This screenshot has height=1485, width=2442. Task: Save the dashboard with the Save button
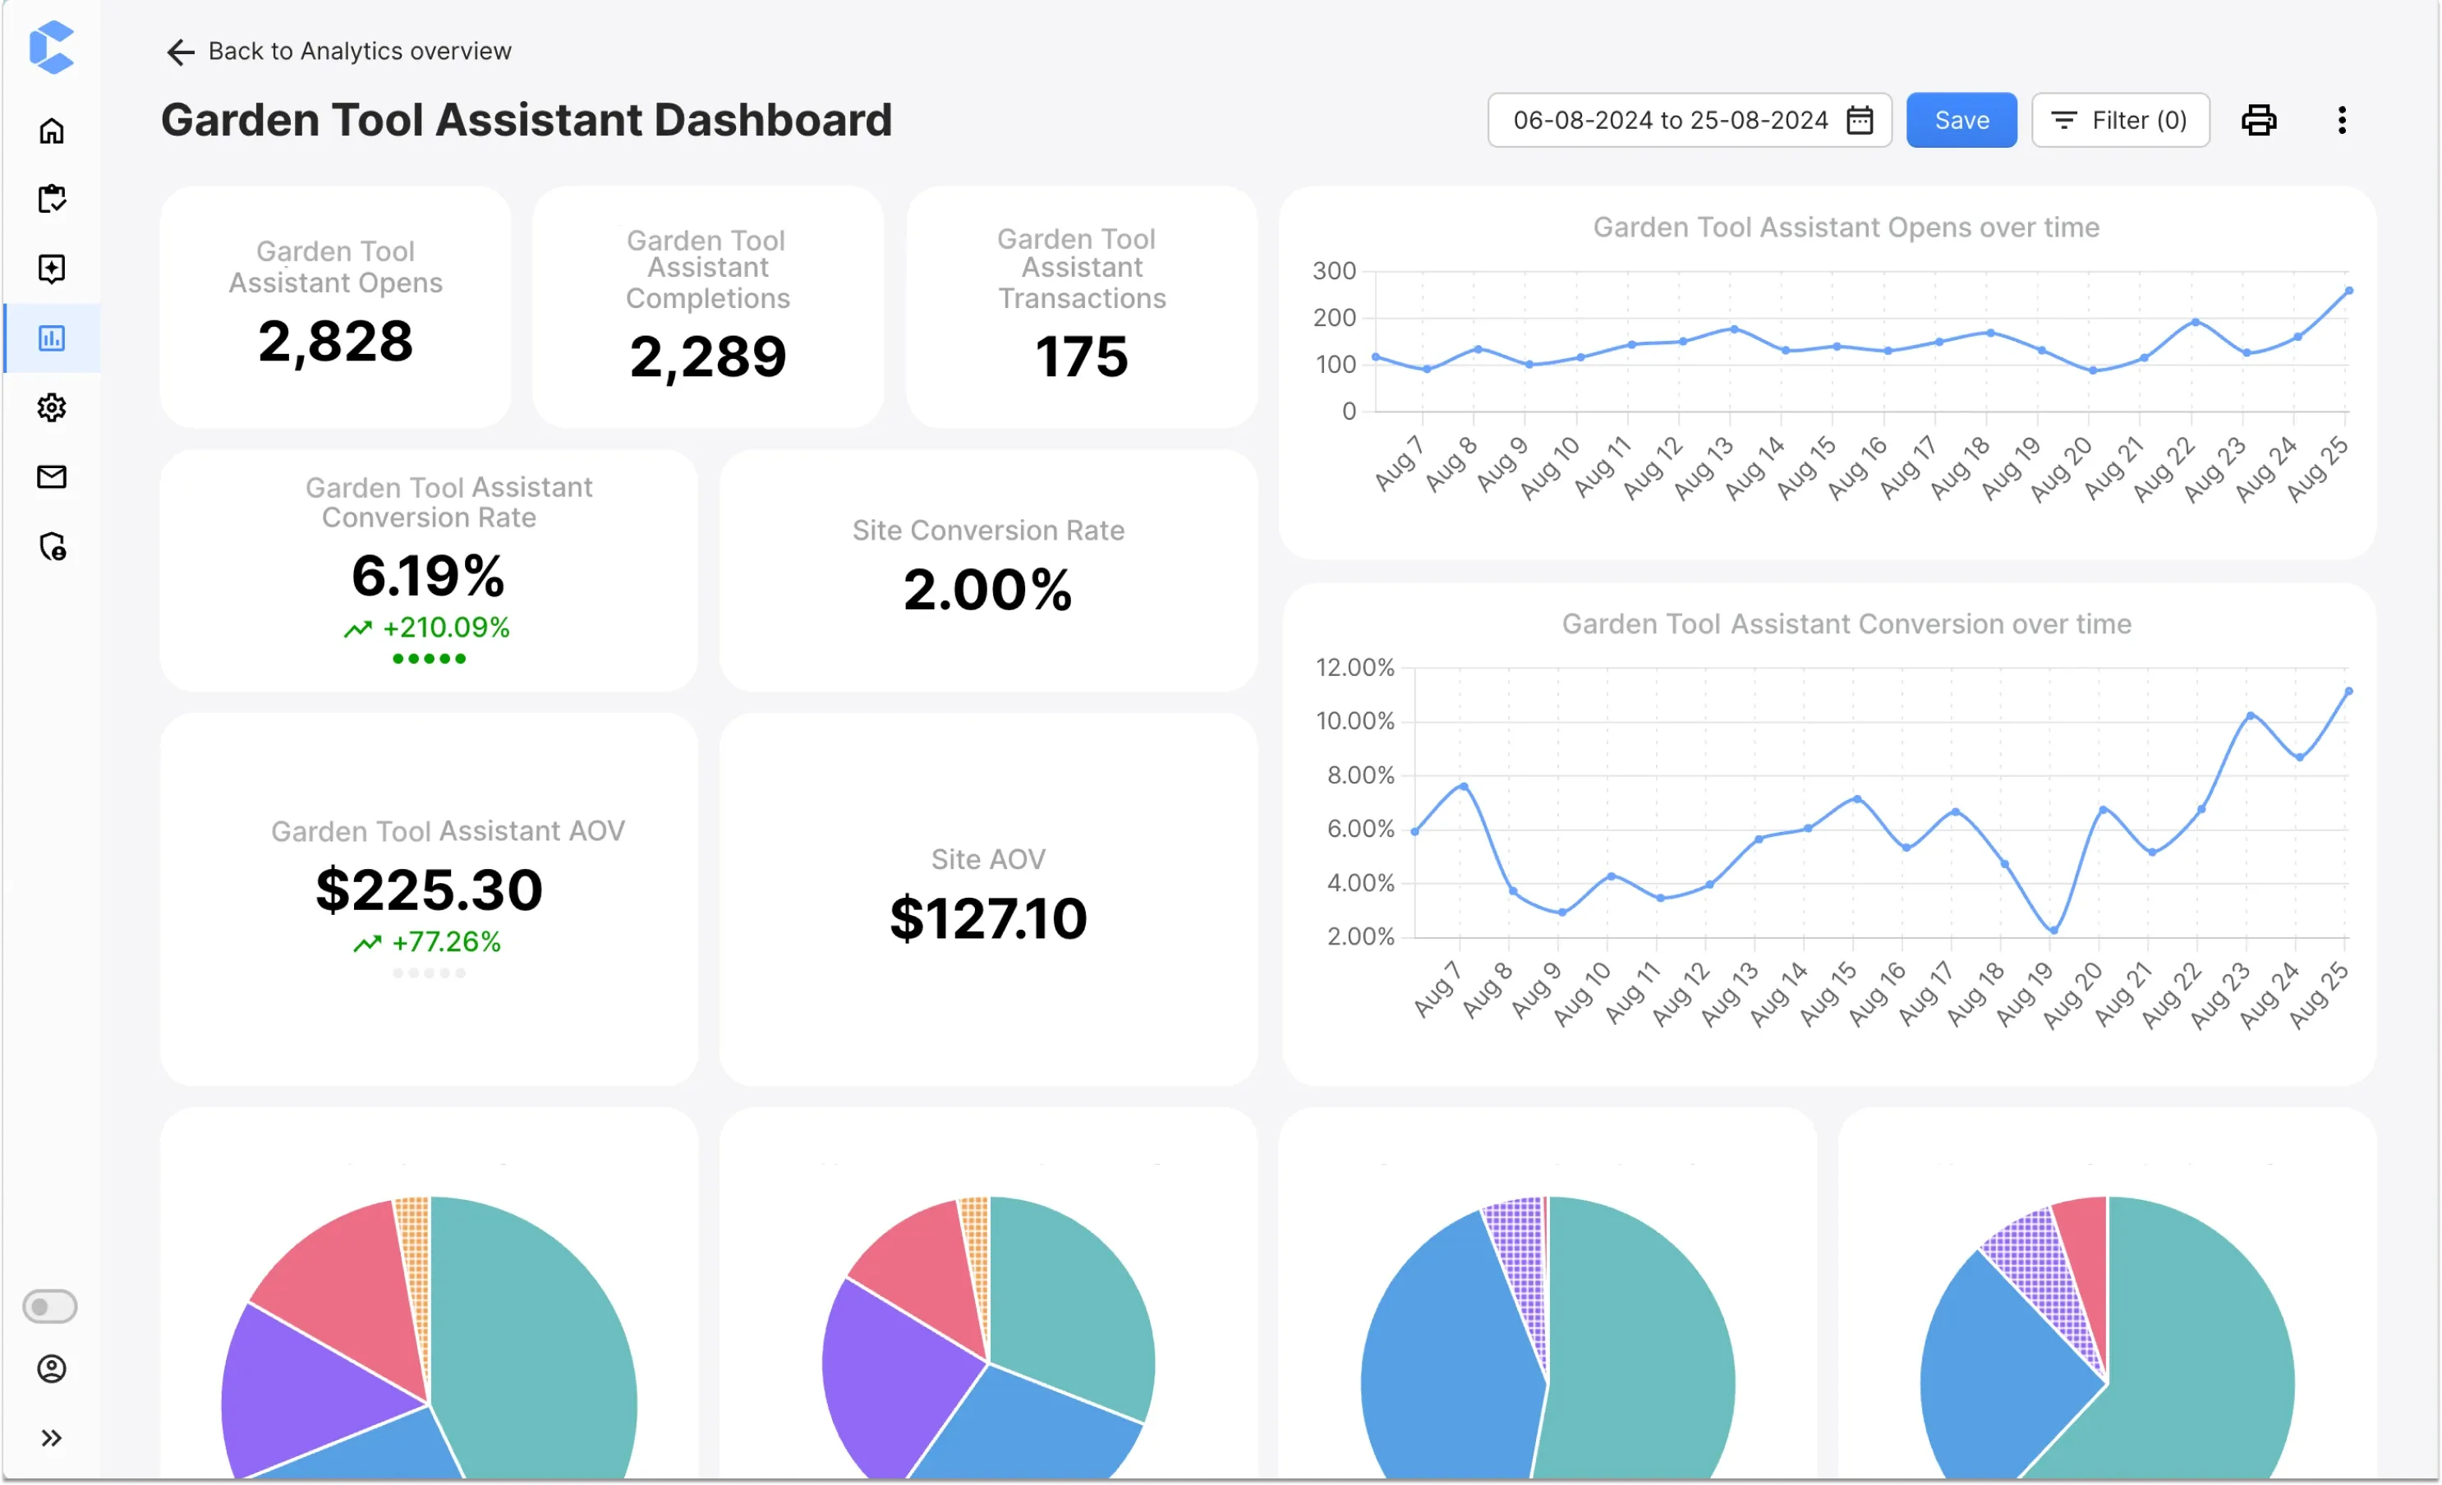tap(1961, 120)
